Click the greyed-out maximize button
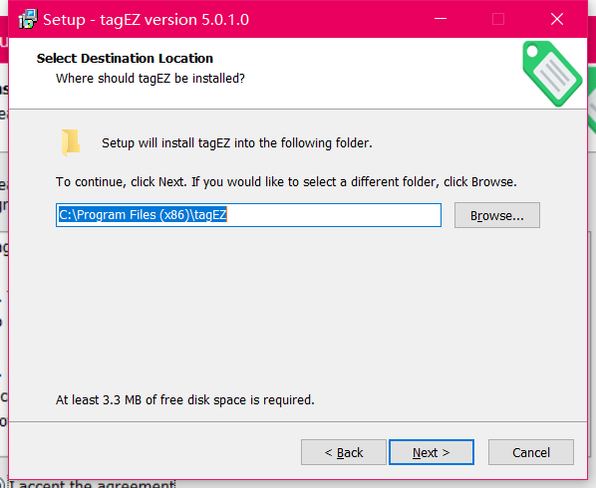The height and width of the screenshot is (488, 596). (498, 19)
